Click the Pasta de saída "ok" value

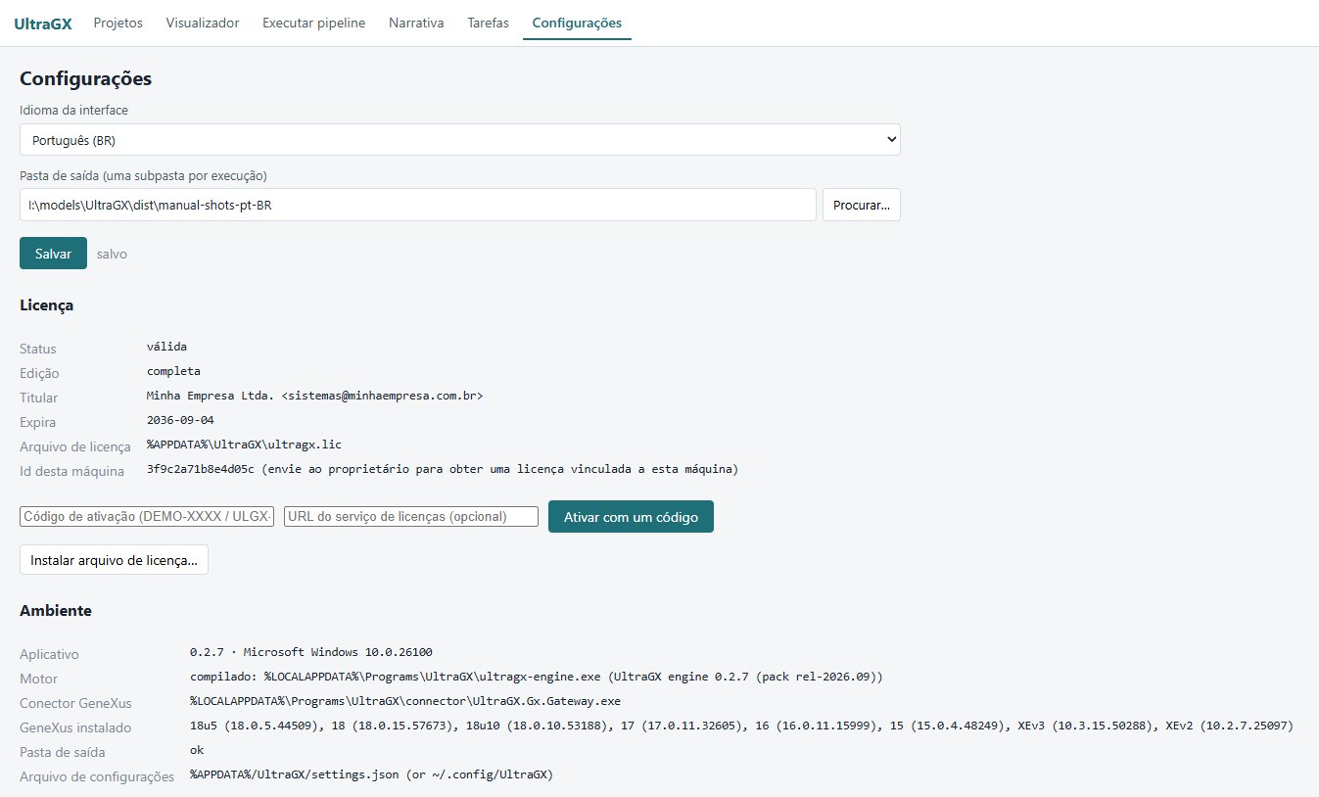[197, 750]
